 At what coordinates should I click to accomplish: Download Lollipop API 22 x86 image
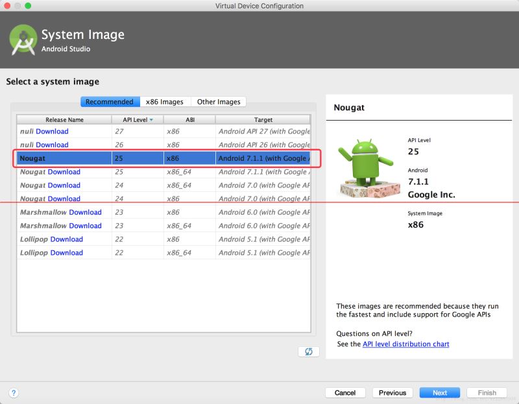coord(66,239)
